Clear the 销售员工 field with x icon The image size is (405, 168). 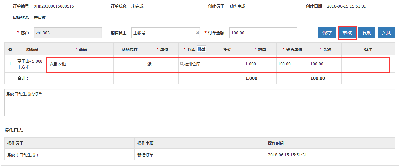tap(197, 33)
